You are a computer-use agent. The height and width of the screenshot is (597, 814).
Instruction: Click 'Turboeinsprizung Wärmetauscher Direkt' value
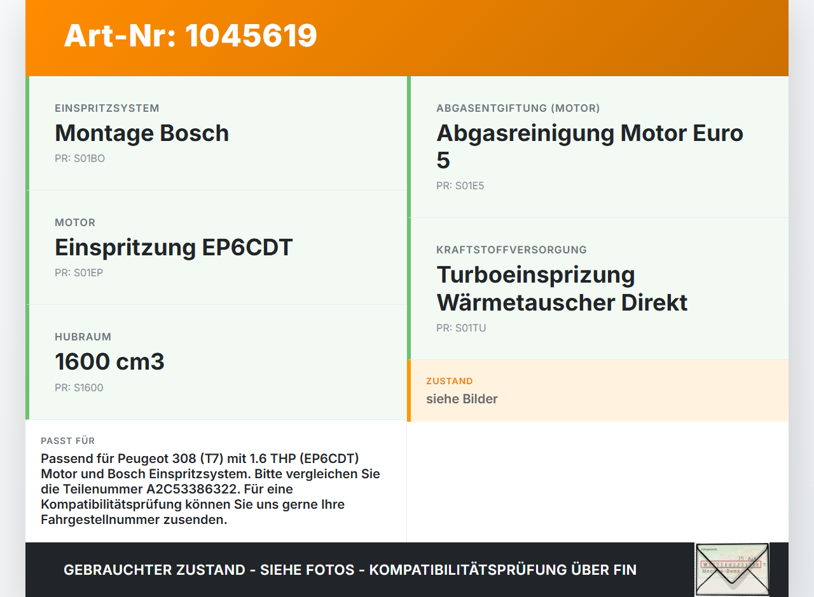pyautogui.click(x=562, y=288)
